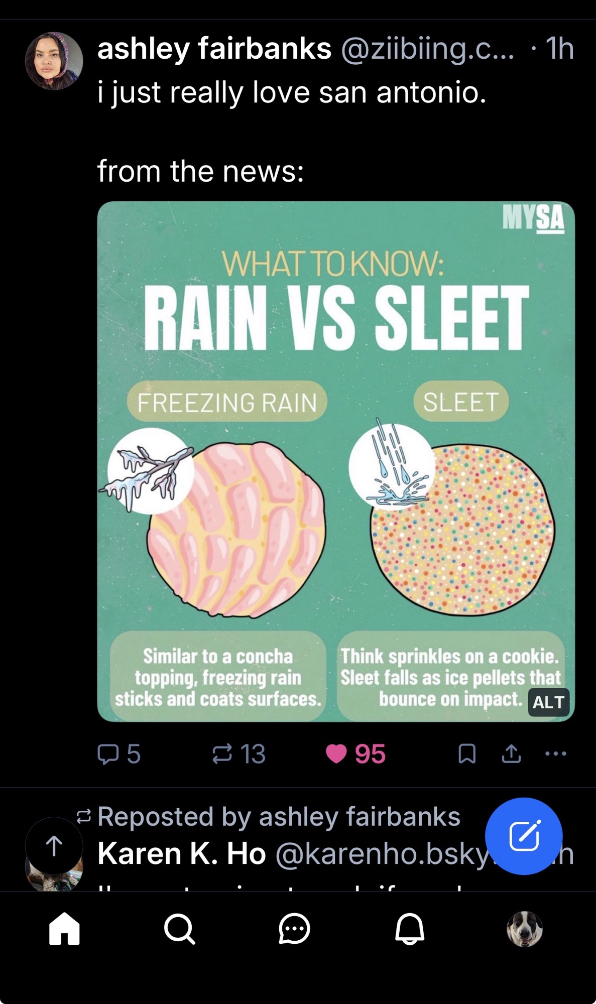Go to the Home tab
596x1004 pixels.
click(x=64, y=929)
